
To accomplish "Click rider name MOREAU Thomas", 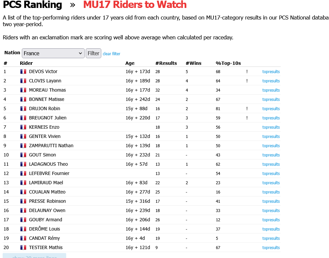I will (x=47, y=90).
